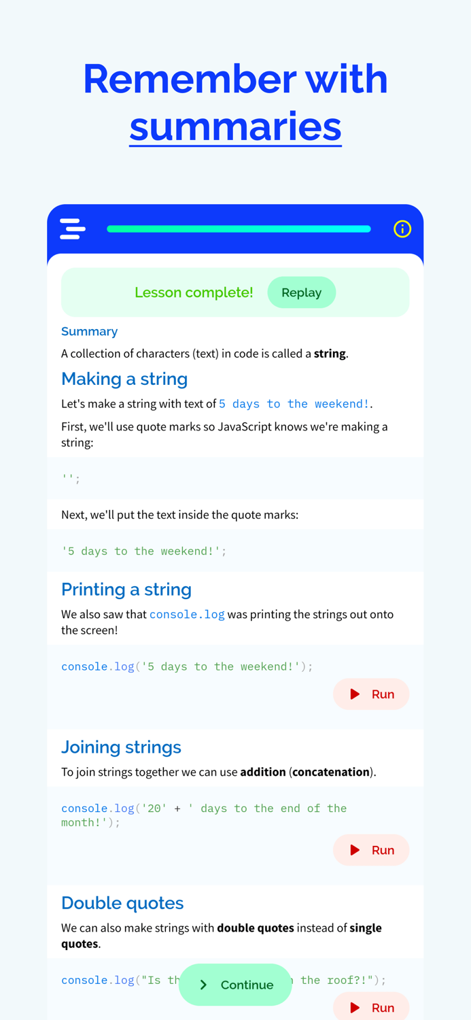The image size is (471, 1020).
Task: Open the underlined summaries link
Action: pyautogui.click(x=235, y=126)
